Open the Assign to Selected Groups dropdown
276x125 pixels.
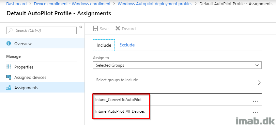(177, 65)
